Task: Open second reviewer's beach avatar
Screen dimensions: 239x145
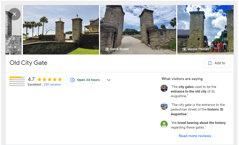Action: pos(164,106)
